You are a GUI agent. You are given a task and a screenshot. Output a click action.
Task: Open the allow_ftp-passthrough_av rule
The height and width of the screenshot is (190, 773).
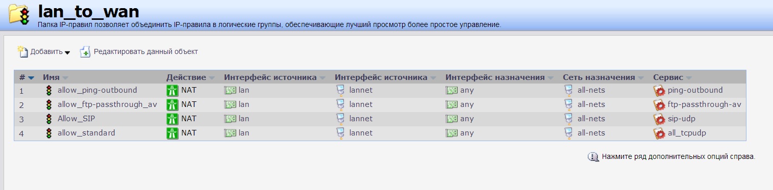pyautogui.click(x=107, y=104)
